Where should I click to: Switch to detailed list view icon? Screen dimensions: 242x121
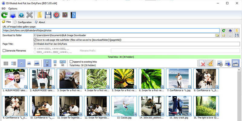pos(14,63)
